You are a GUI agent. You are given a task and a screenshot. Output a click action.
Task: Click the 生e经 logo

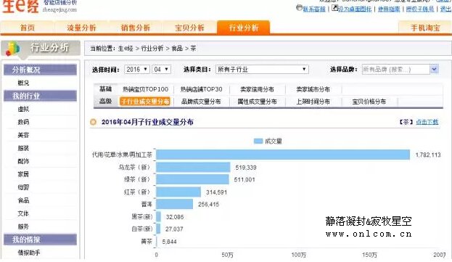pyautogui.click(x=20, y=7)
